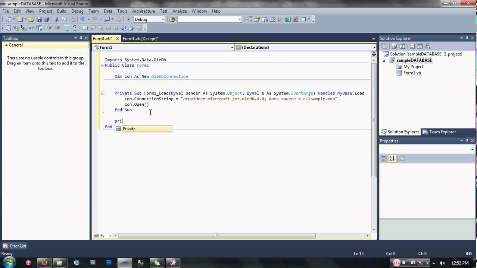Click the New Project toolbar icon
The height and width of the screenshot is (268, 477).
8,19
